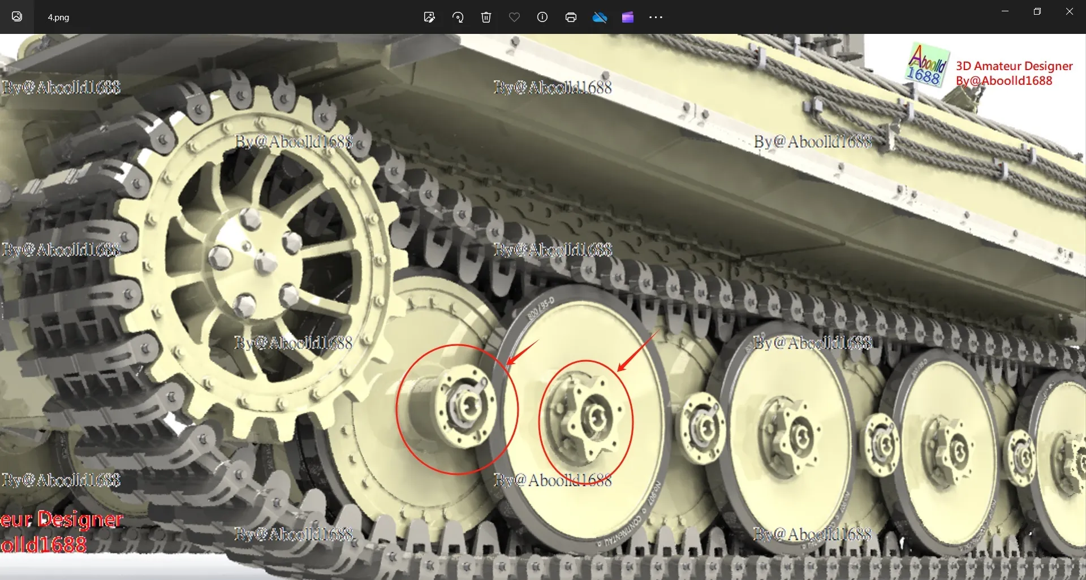Viewport: 1086px width, 580px height.
Task: Open the photo gallery view
Action: click(x=16, y=17)
